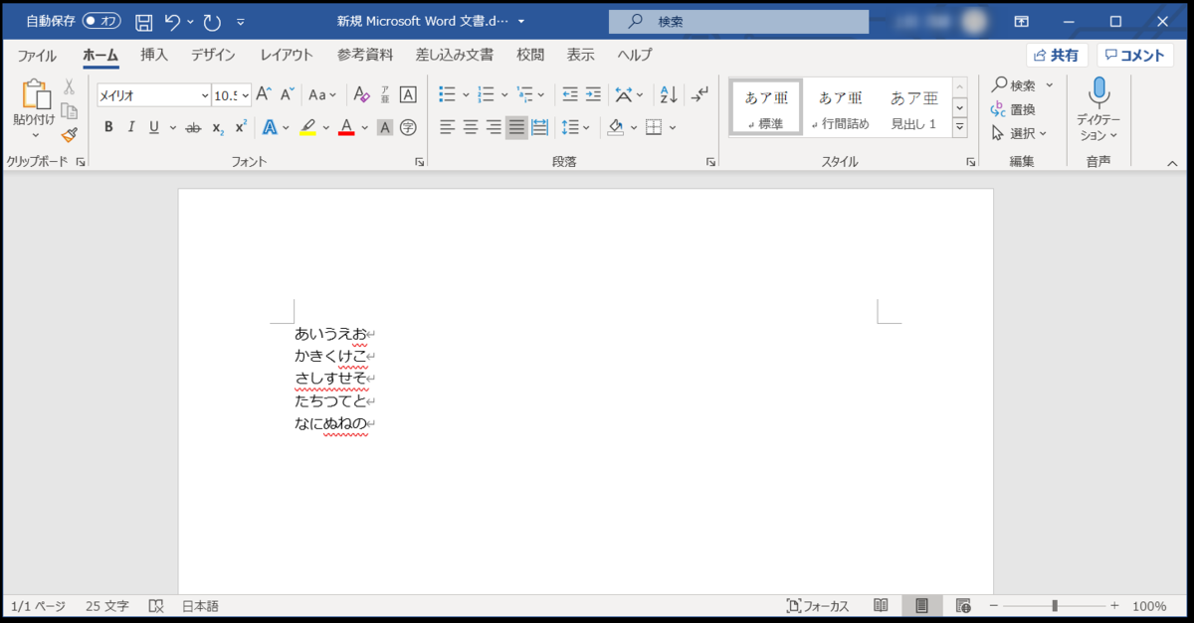Apply red font color
This screenshot has height=623, width=1194.
tap(346, 127)
